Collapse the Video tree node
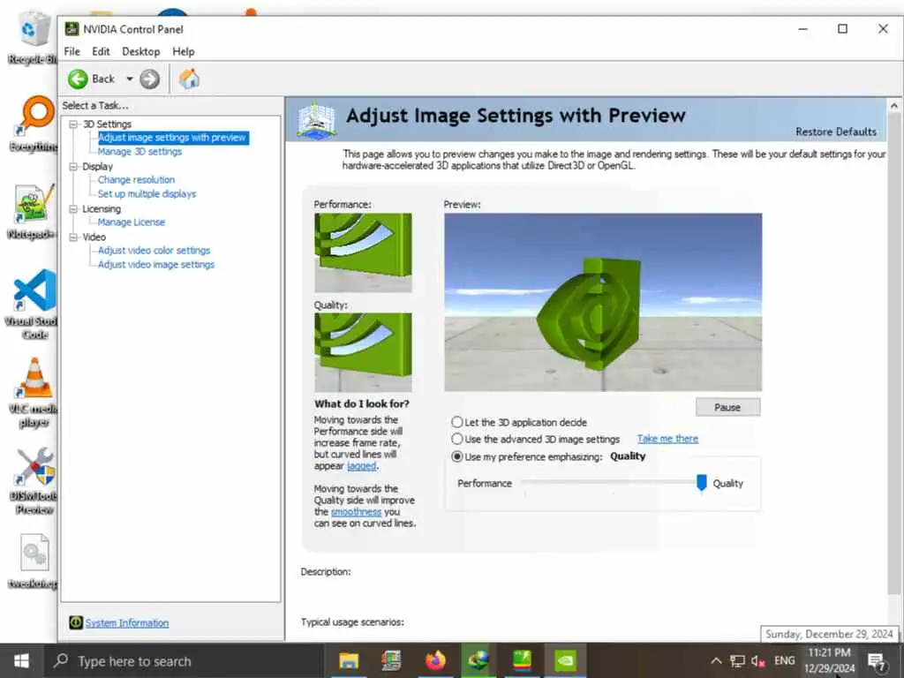 [x=73, y=237]
